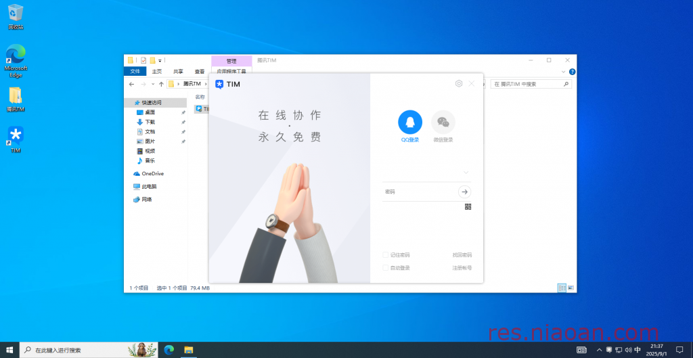Select the 管理 contextual tab
The width and height of the screenshot is (693, 358).
pos(231,61)
